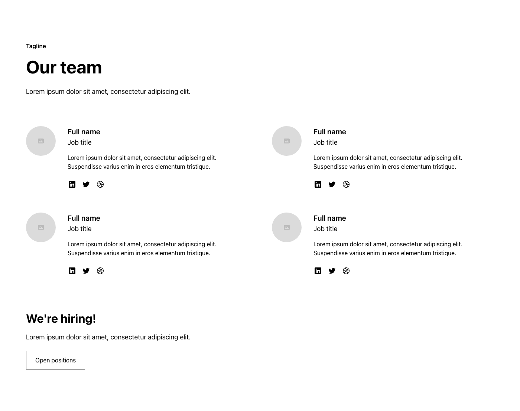
Task: Click top-left member's avatar placeholder
Action: coord(41,141)
